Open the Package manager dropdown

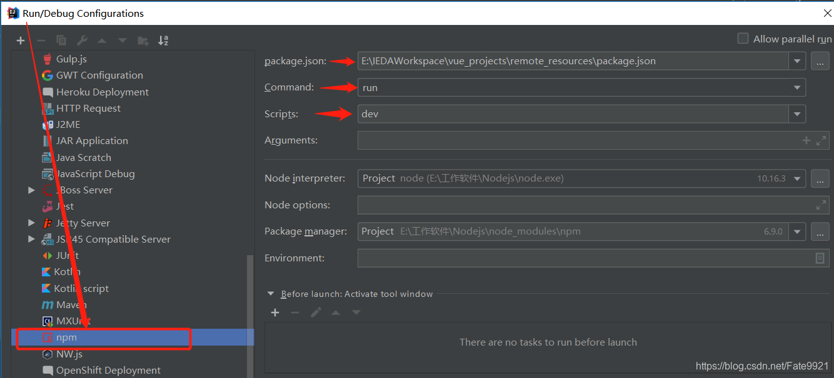[797, 231]
